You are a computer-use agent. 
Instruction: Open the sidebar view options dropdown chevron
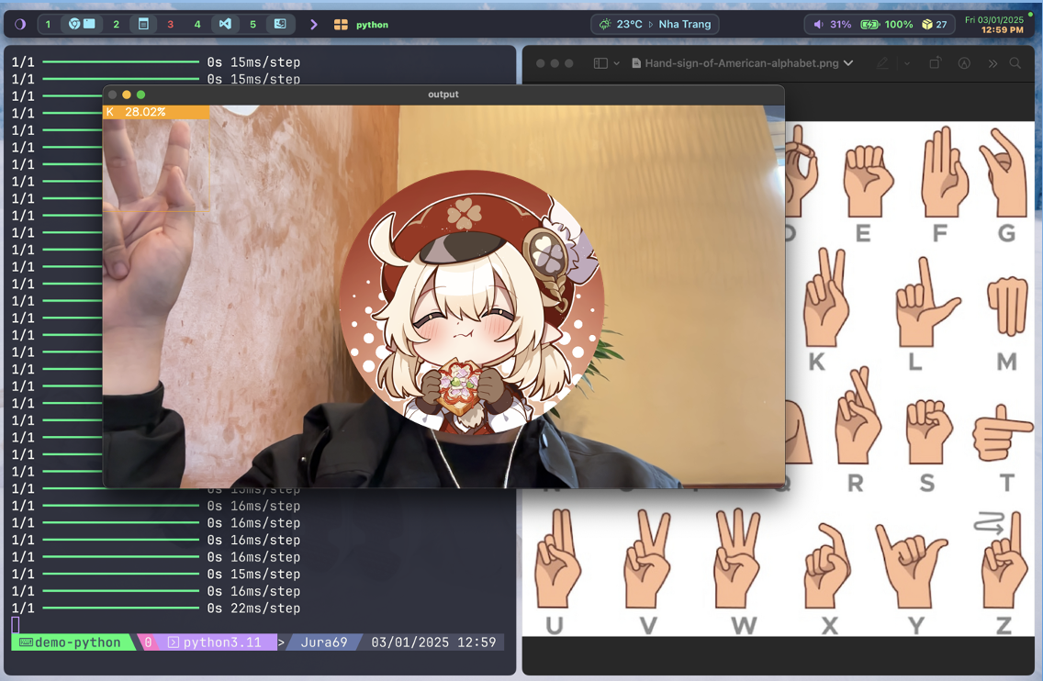coord(617,63)
